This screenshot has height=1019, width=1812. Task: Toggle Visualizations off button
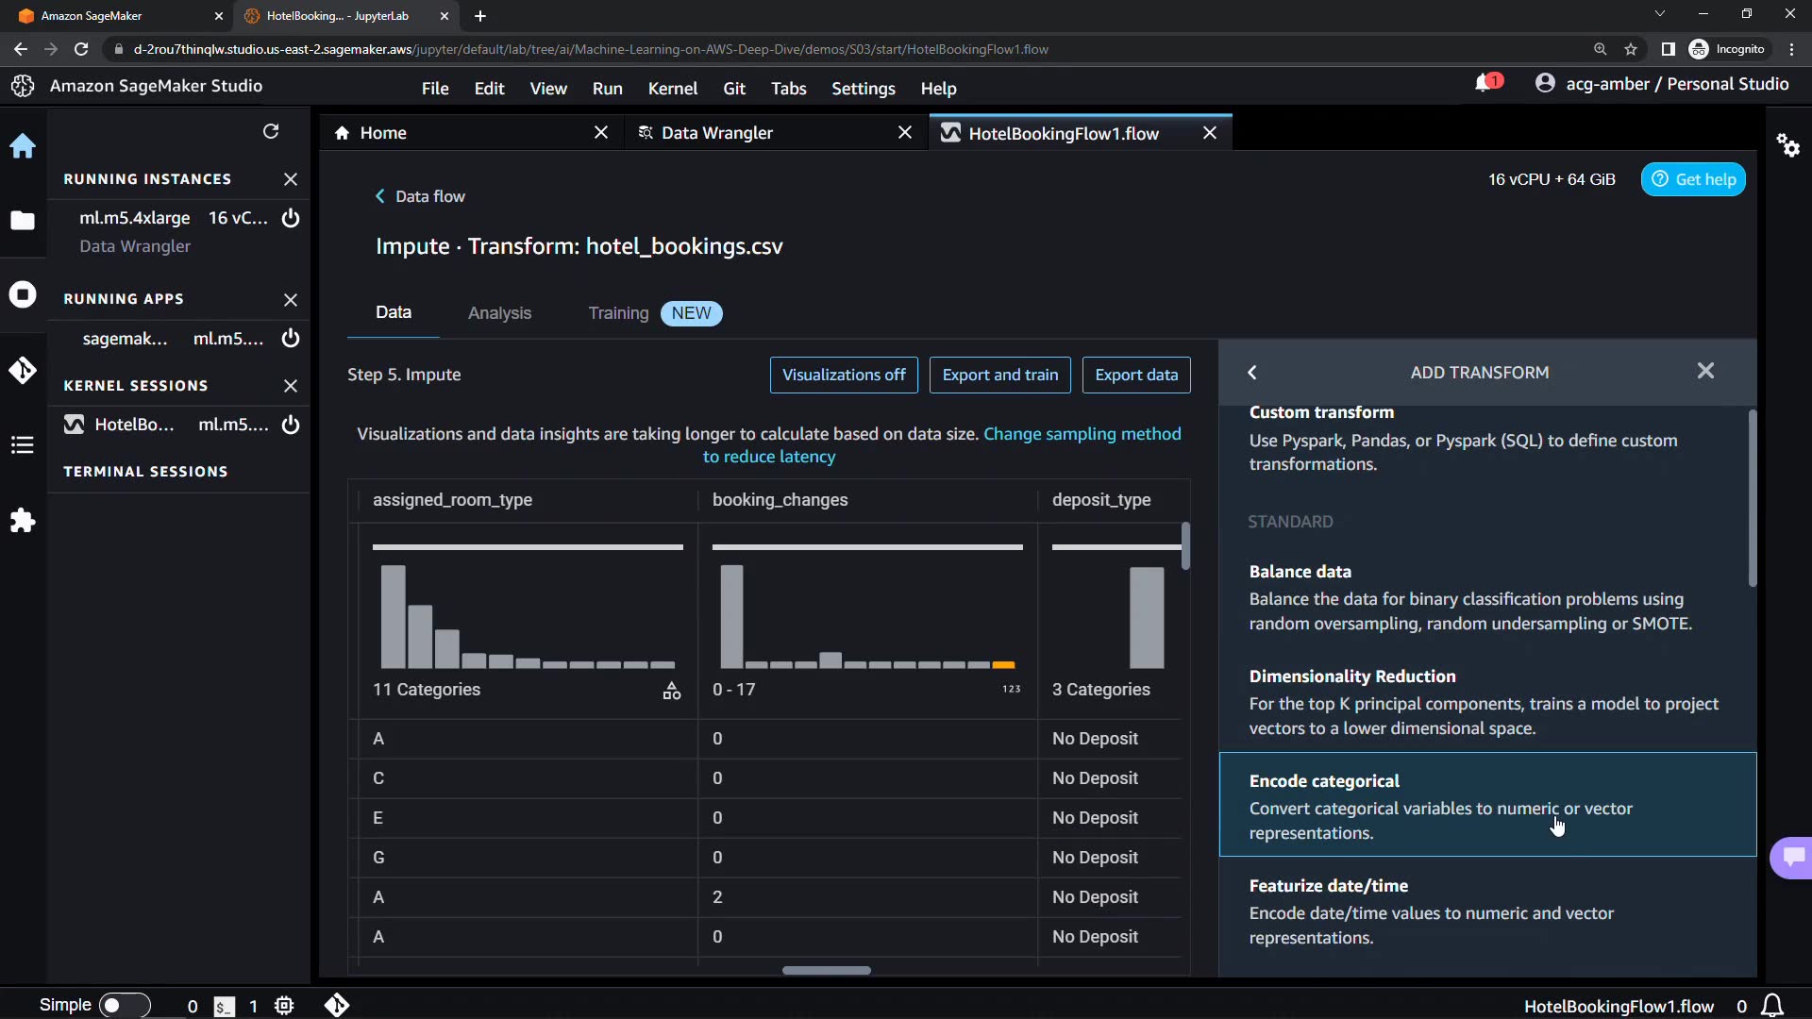pos(844,375)
